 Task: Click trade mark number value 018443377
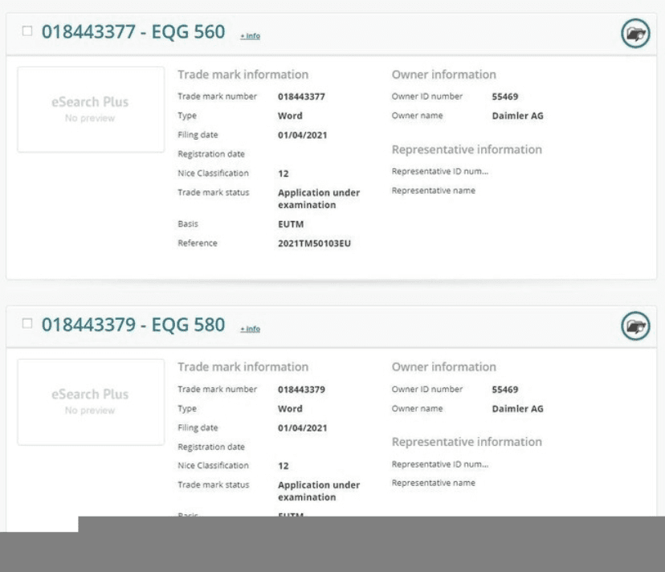click(x=301, y=96)
